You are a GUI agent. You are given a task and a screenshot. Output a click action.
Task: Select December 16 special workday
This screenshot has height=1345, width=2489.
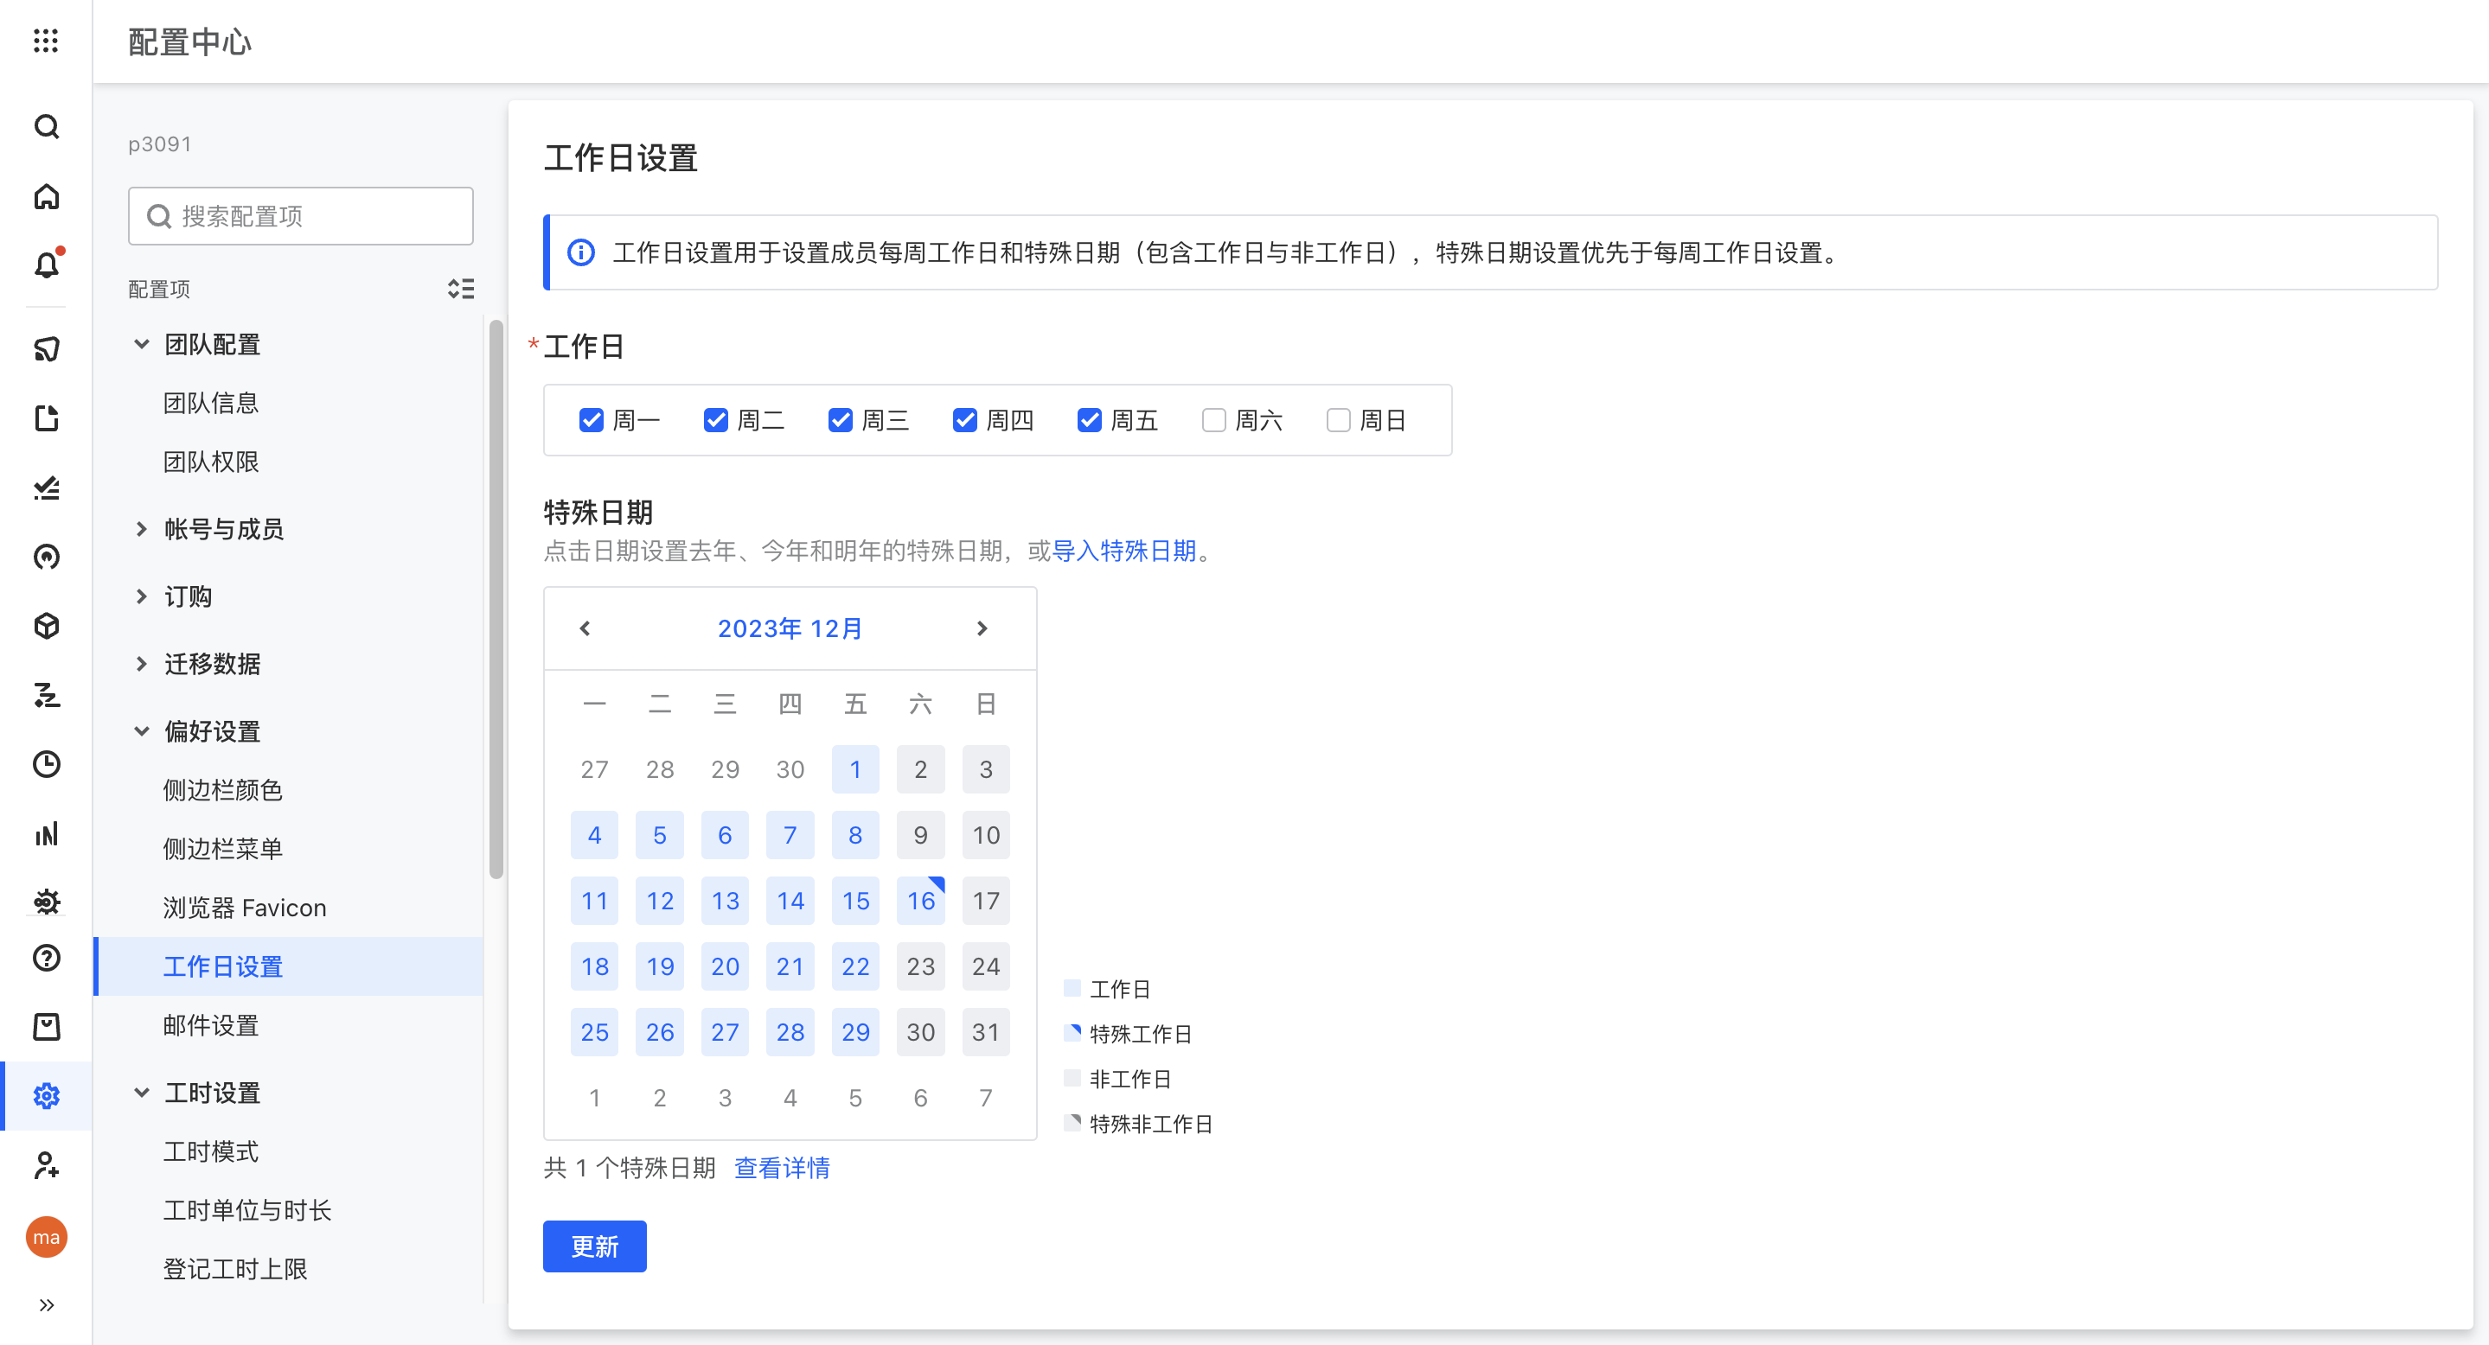tap(920, 901)
